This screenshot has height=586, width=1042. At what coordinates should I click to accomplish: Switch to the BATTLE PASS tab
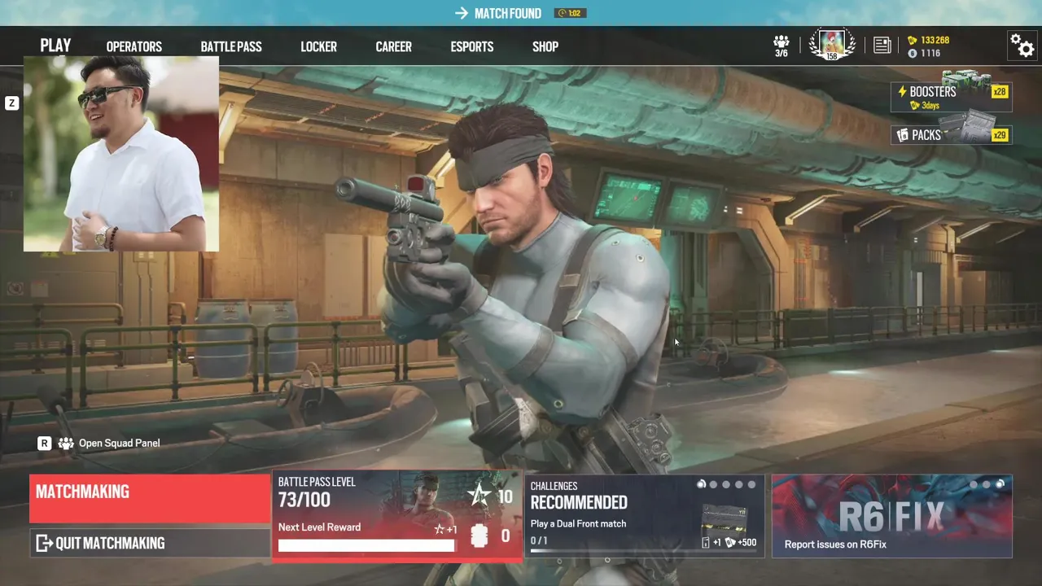pos(231,47)
